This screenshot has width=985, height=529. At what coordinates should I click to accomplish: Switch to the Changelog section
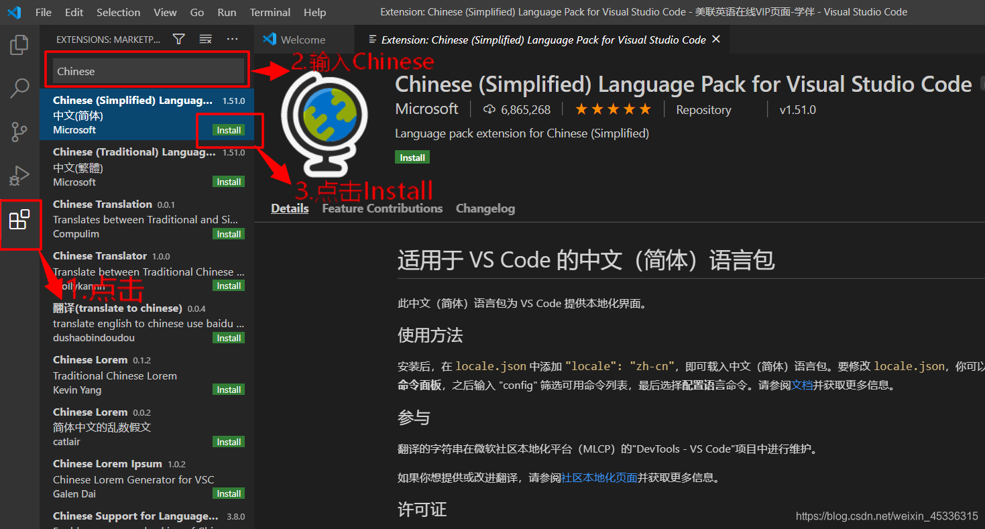tap(485, 209)
